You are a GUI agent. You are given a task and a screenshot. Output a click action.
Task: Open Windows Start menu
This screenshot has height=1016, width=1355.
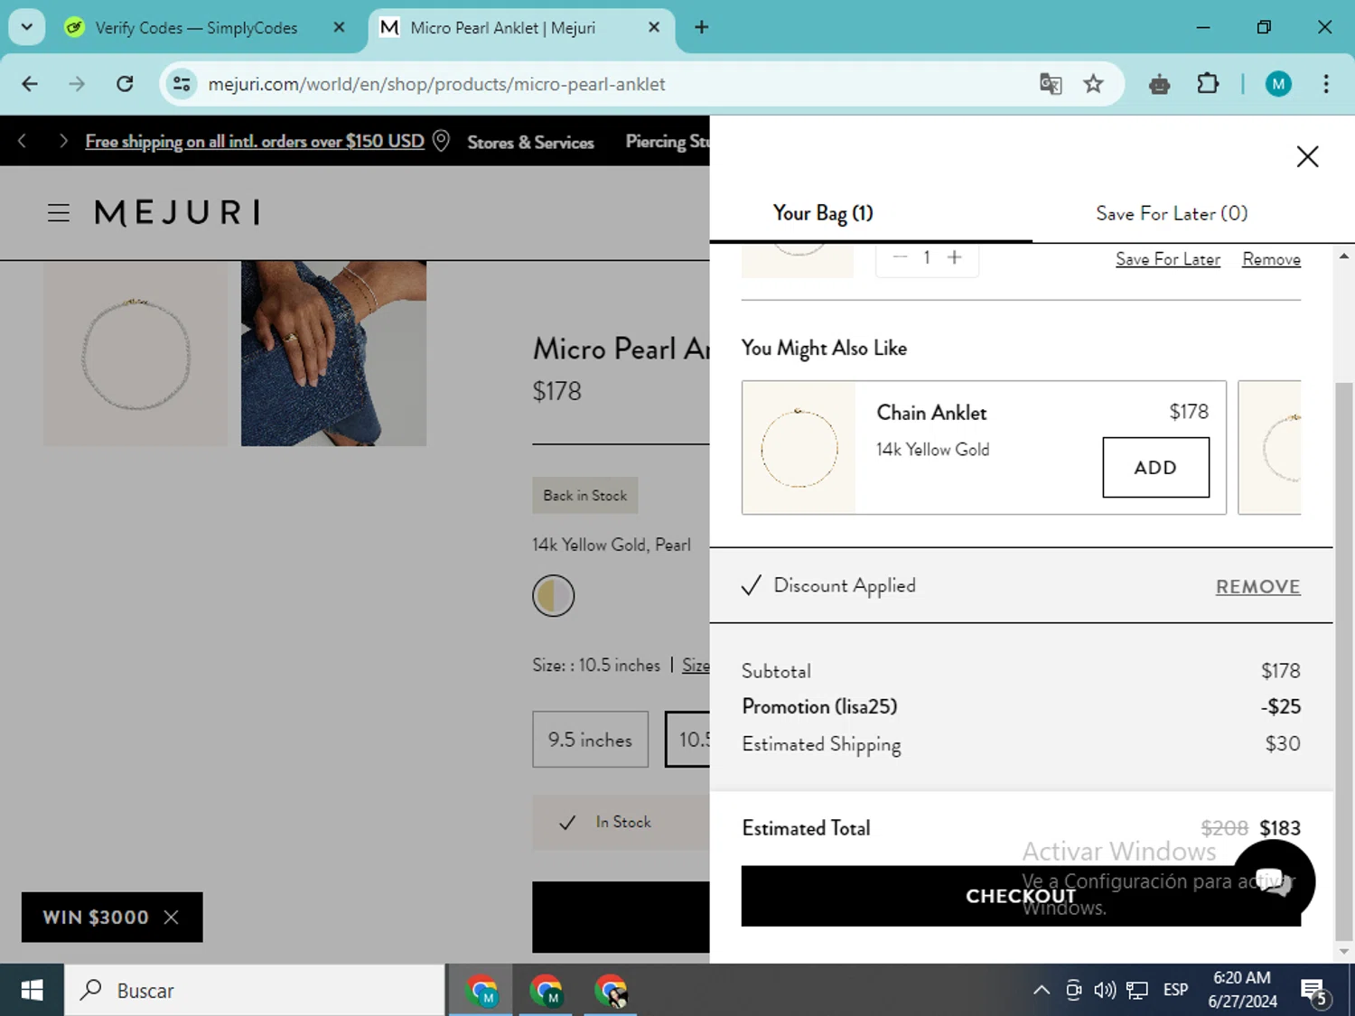click(32, 991)
